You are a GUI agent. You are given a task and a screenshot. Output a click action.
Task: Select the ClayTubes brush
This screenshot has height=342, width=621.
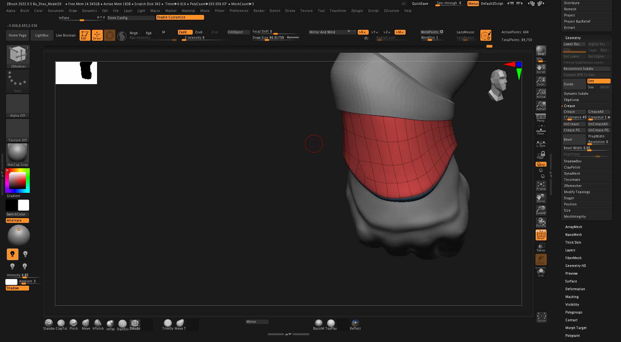tap(61, 325)
